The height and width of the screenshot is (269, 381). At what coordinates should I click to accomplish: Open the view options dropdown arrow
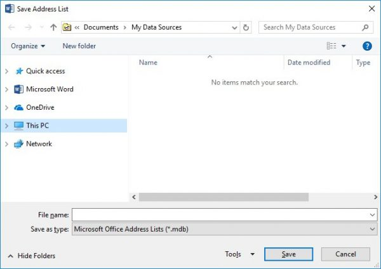click(x=344, y=46)
